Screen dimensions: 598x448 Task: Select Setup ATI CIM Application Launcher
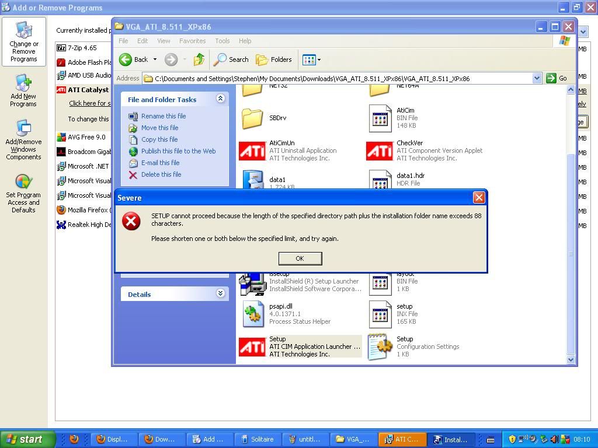300,346
